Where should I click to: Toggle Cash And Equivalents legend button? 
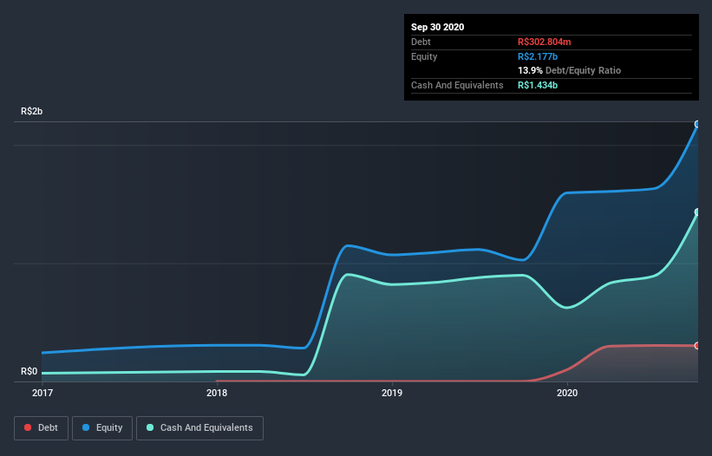tap(199, 428)
